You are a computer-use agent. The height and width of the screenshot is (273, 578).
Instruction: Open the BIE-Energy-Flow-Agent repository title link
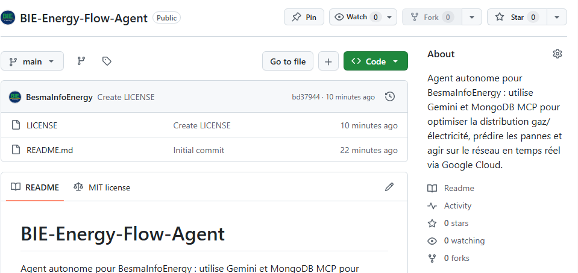84,18
